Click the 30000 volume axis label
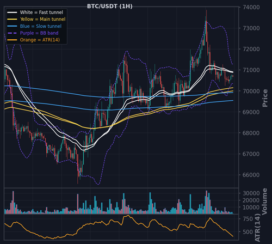 point(251,193)
